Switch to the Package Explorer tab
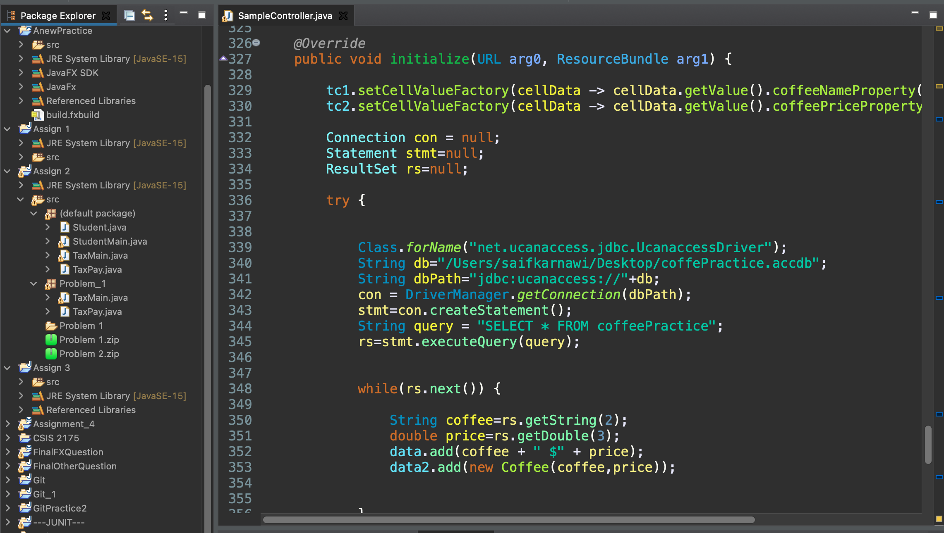Screen dimensions: 944x533 click(58, 15)
